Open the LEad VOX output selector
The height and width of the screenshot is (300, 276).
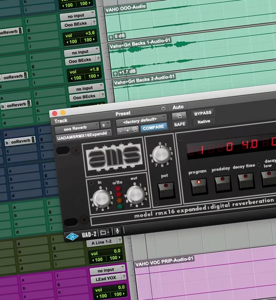(106, 278)
